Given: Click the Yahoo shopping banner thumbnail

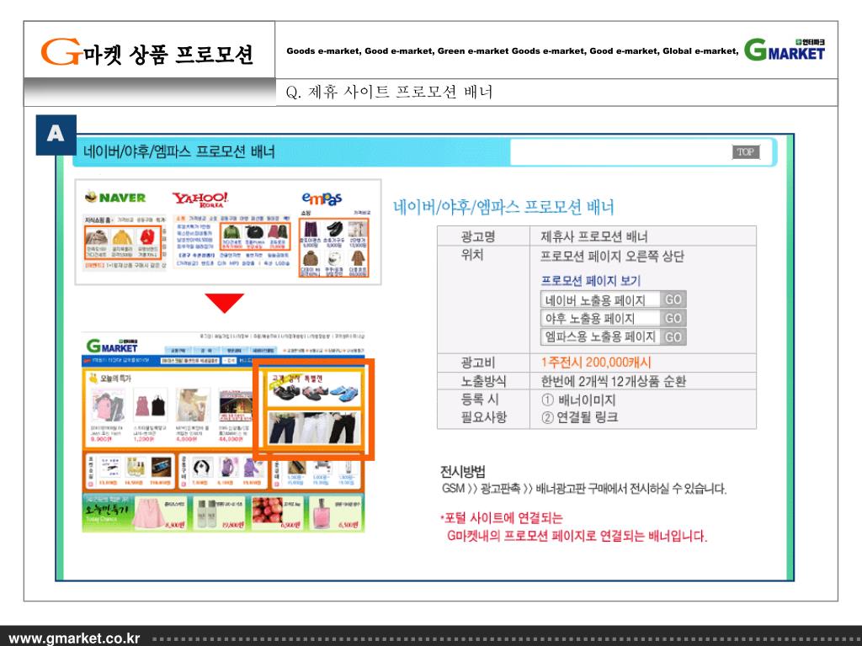Looking at the screenshot, I should (x=254, y=236).
